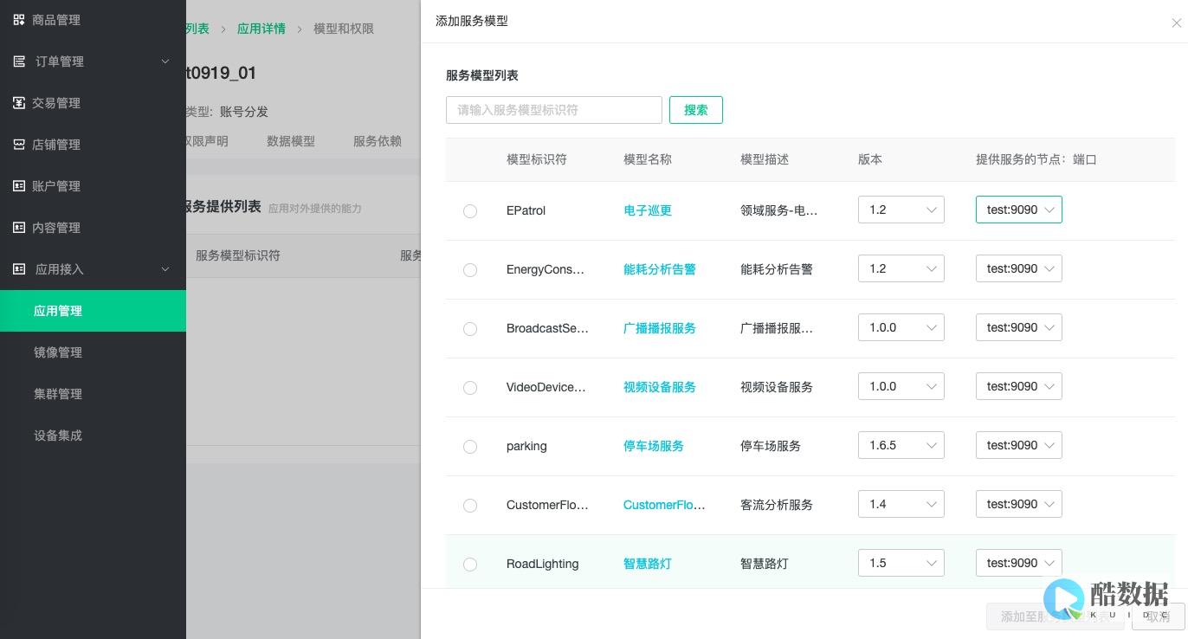
Task: Click the 店铺管理 sidebar icon
Action: coord(19,145)
